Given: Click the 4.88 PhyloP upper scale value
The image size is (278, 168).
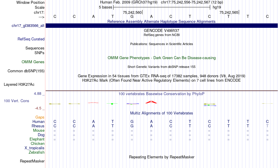Looking at the screenshot, I should tap(38, 94).
